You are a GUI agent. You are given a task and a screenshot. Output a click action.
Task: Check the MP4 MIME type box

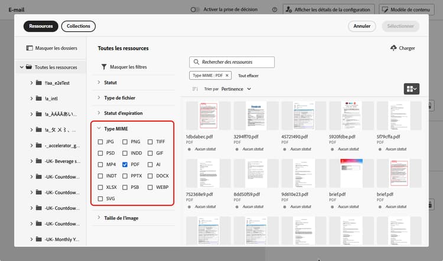click(x=100, y=164)
